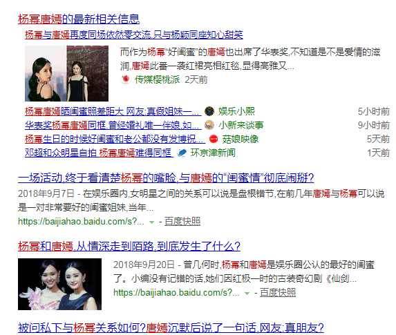Click the 传媒樱桃派 source avatar icon
Image resolution: width=396 pixels, height=335 pixels.
point(126,79)
